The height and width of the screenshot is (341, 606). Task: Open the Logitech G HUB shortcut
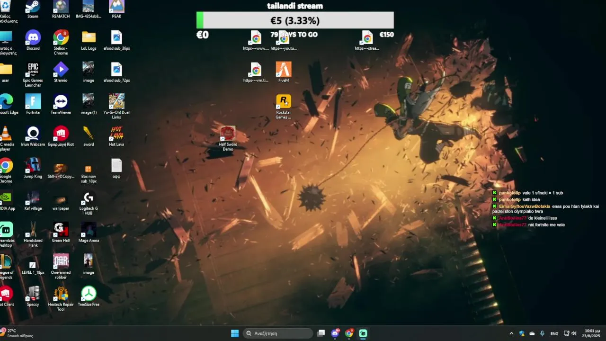[89, 203]
